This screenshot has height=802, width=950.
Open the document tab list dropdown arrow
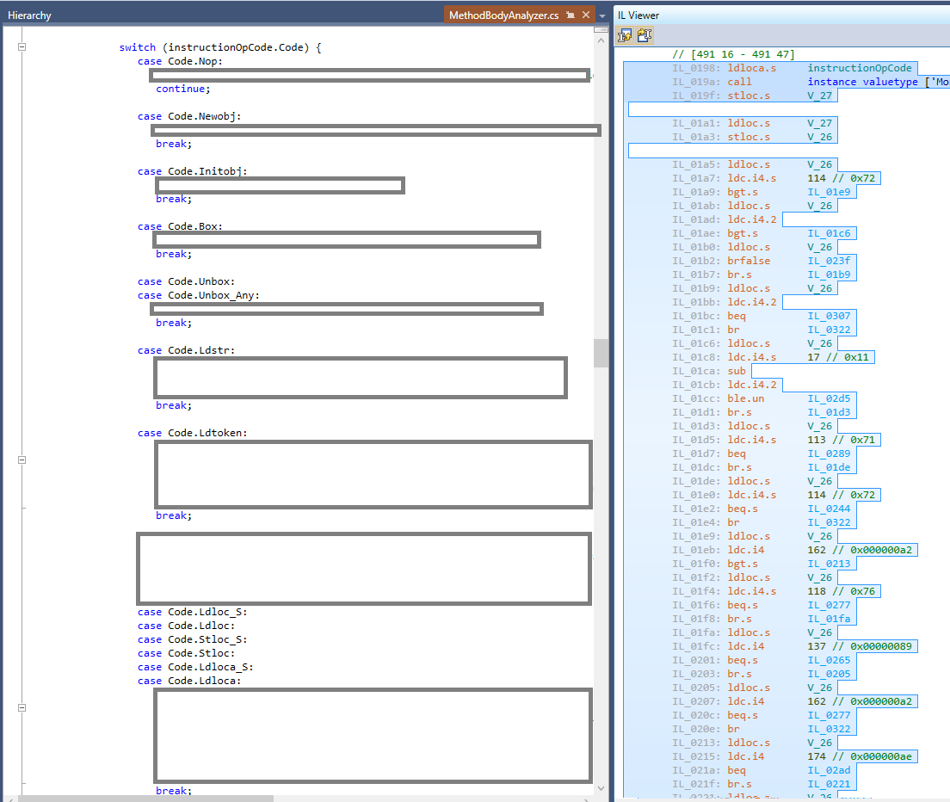[602, 15]
